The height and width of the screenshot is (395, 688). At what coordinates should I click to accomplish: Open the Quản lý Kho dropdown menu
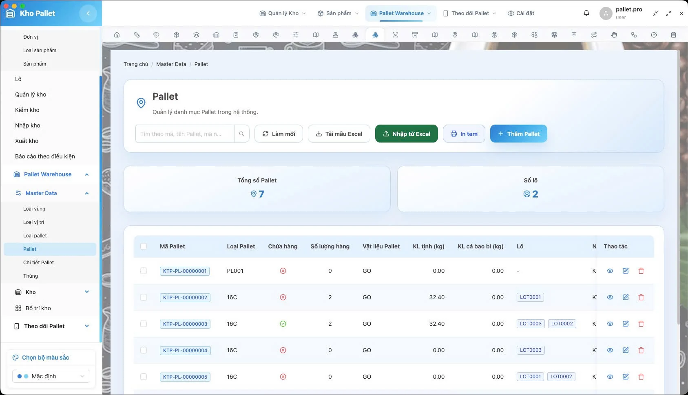click(x=283, y=13)
